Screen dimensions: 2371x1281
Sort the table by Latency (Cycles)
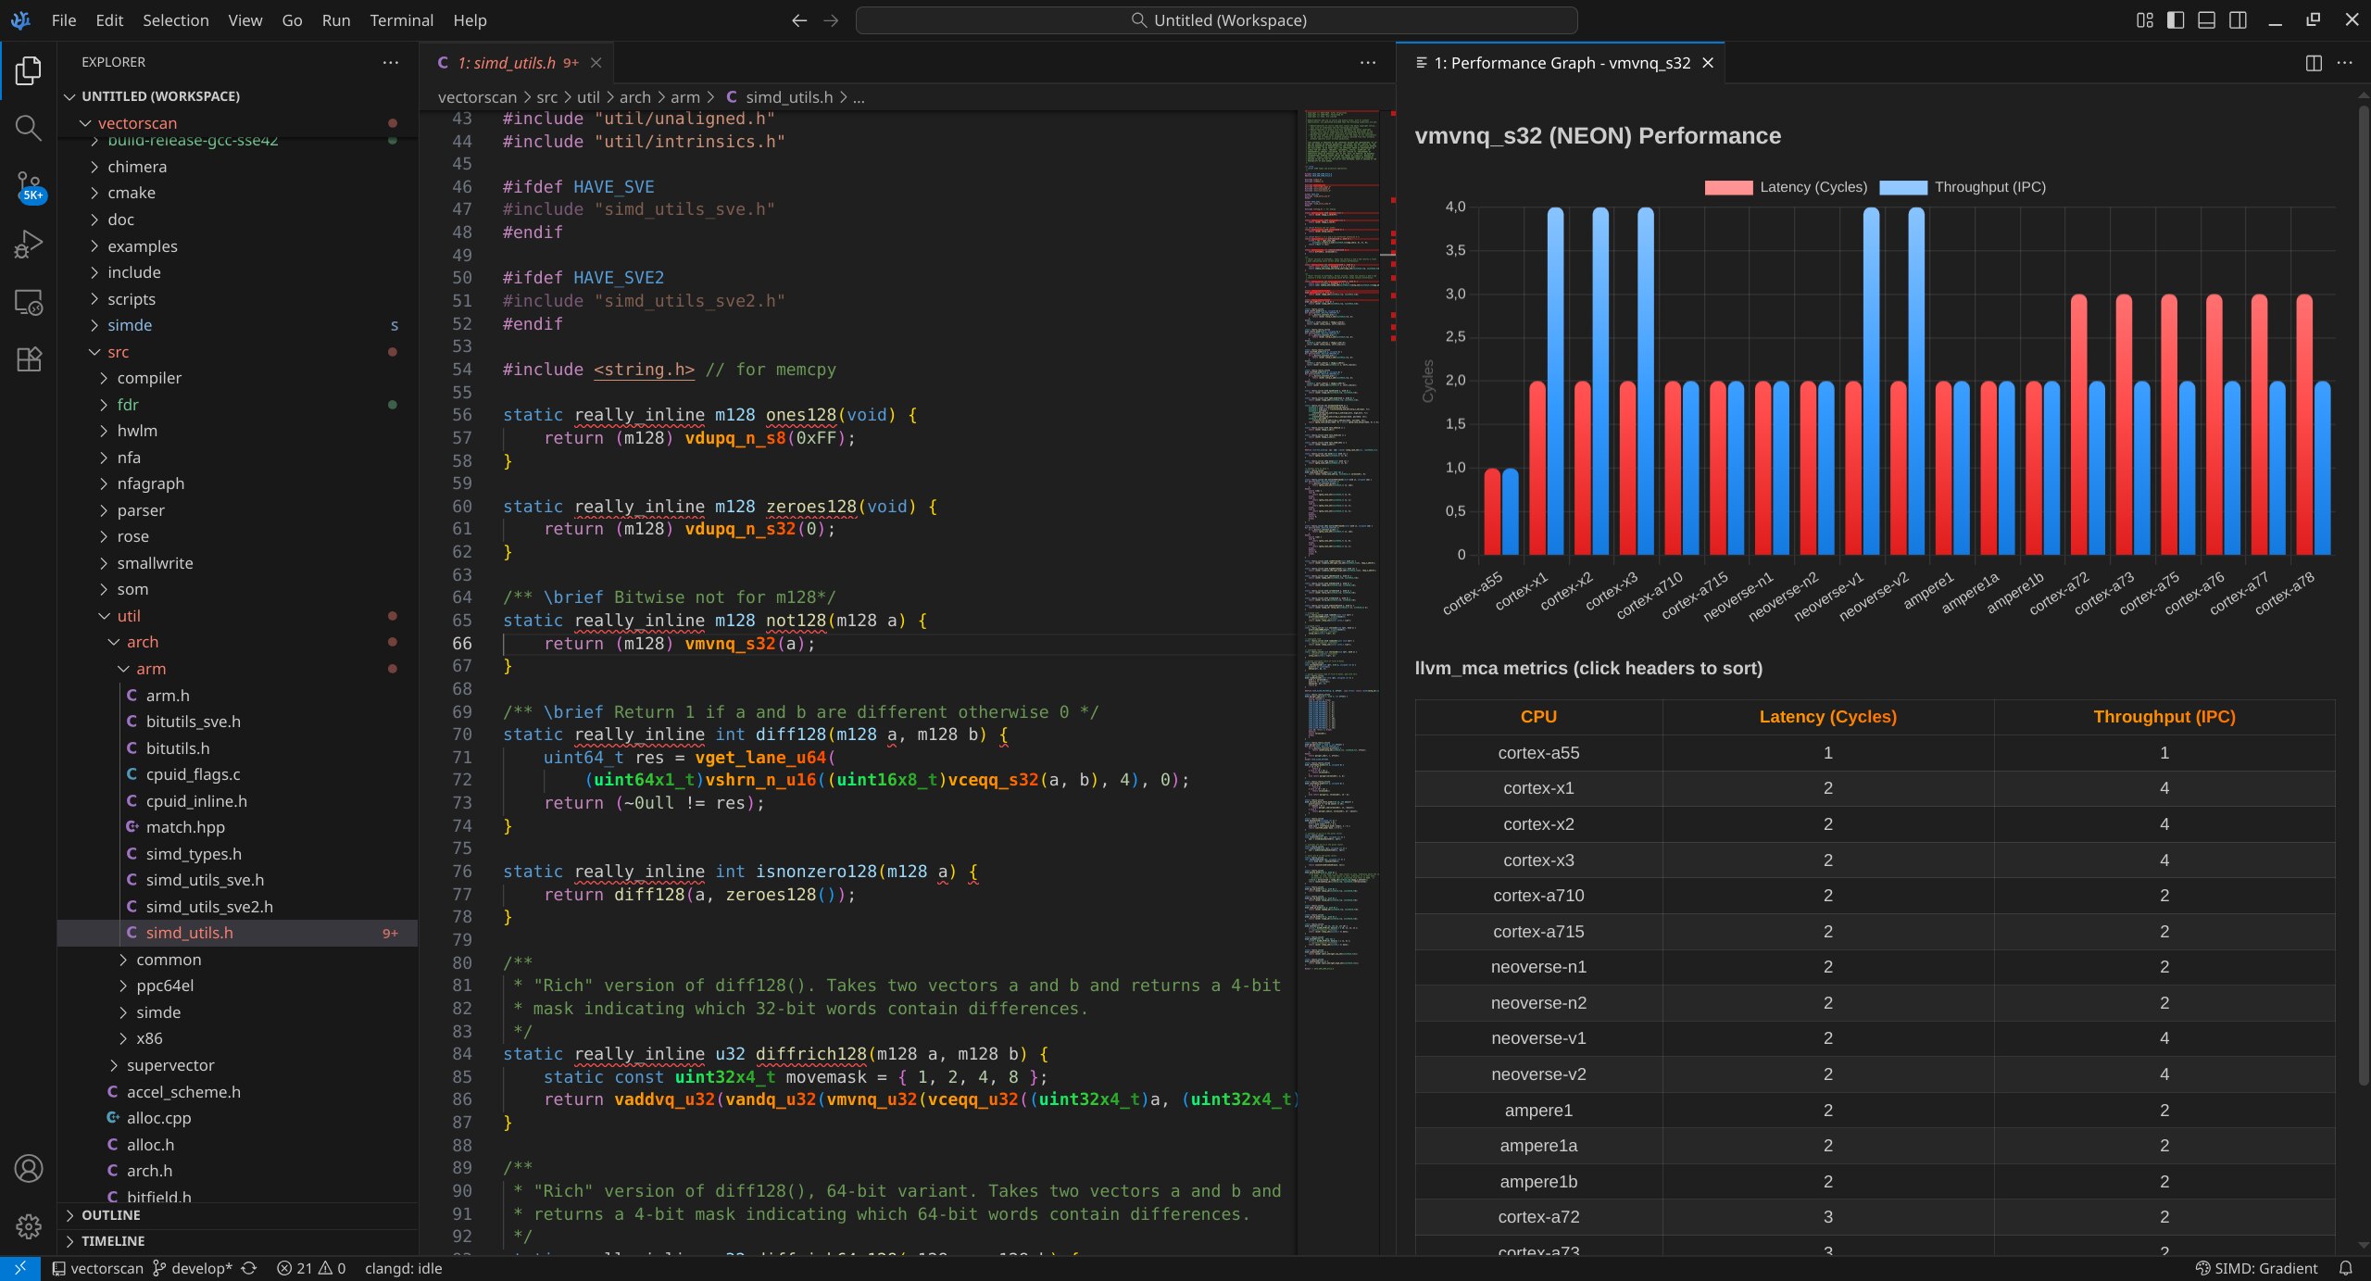click(x=1827, y=716)
